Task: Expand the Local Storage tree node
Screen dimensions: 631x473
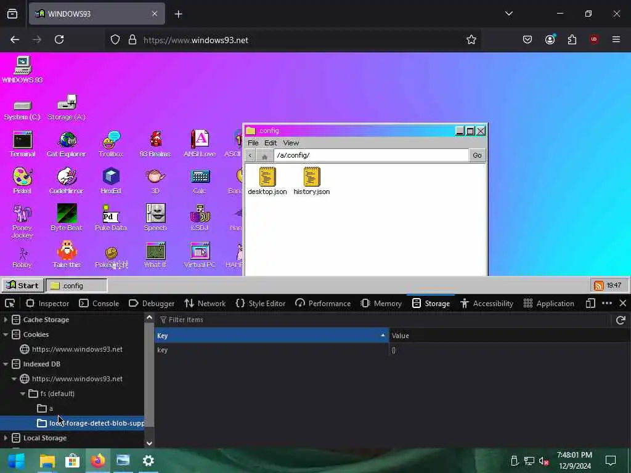Action: point(6,438)
